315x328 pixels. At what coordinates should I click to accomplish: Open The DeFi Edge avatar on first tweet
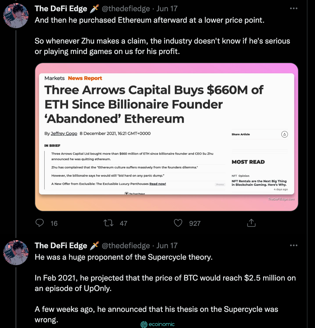click(16, 16)
